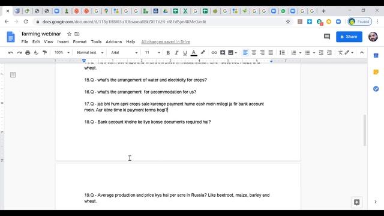
Task: Clear formatting using toolbar icon
Action: point(340,53)
